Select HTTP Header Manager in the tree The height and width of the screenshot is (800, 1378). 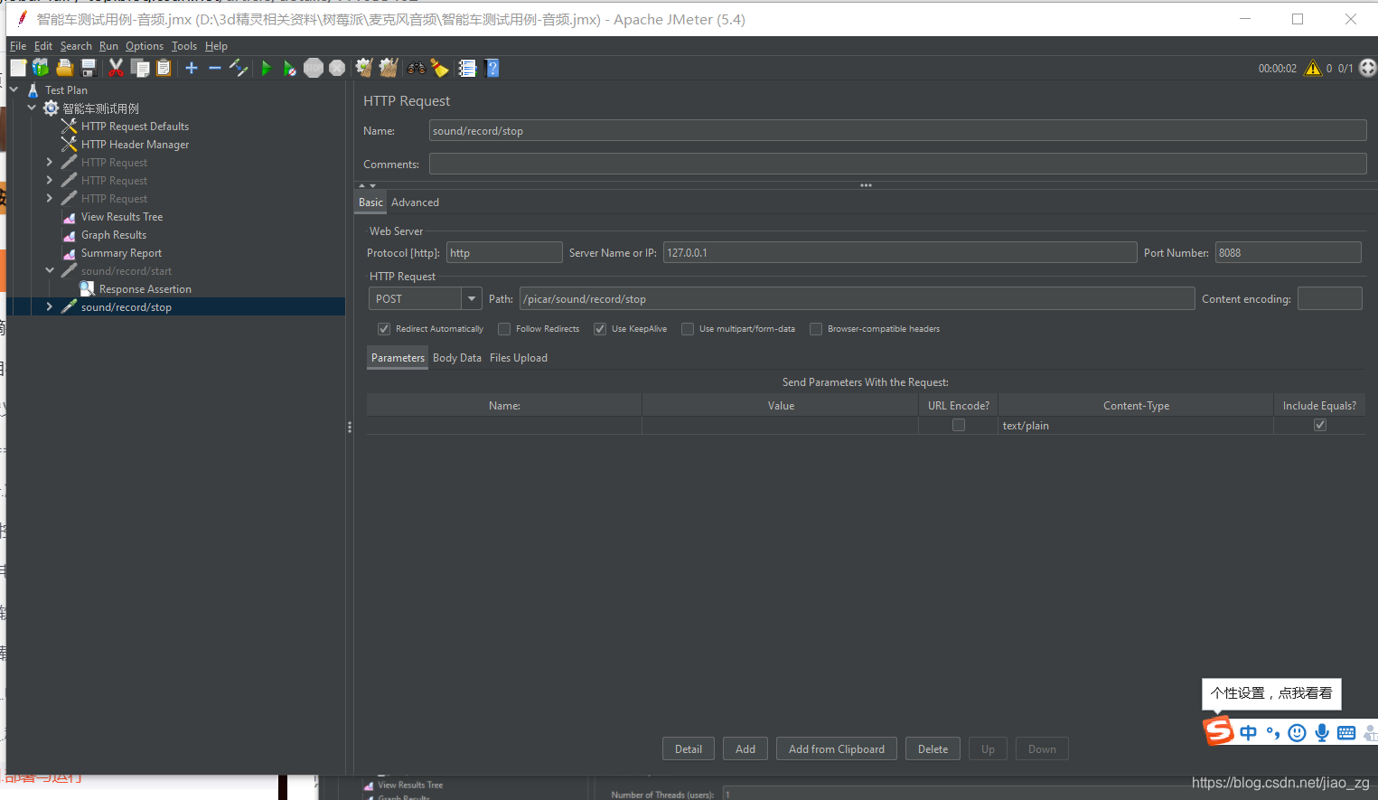(135, 145)
